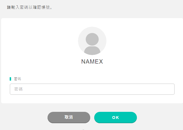
Task: Click the teal marker beside 密碼 label
Action: (10, 79)
